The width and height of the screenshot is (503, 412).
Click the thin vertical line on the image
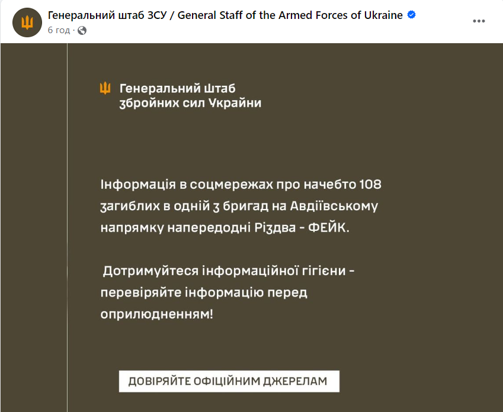[x=67, y=237]
